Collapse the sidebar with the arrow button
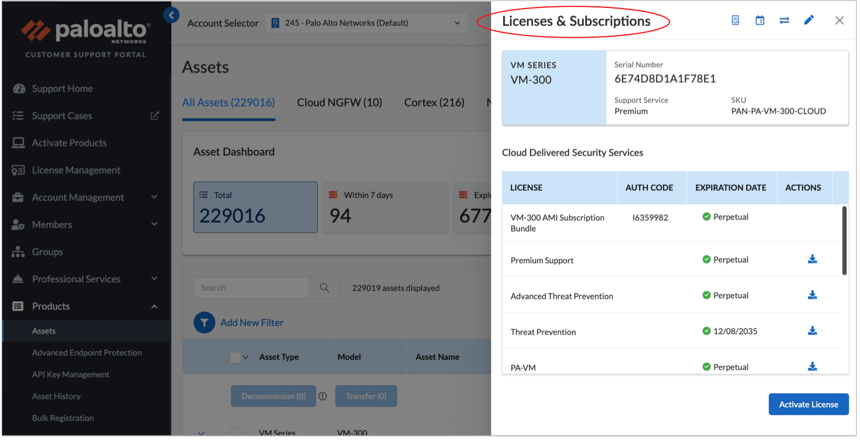The image size is (860, 440). click(x=171, y=15)
